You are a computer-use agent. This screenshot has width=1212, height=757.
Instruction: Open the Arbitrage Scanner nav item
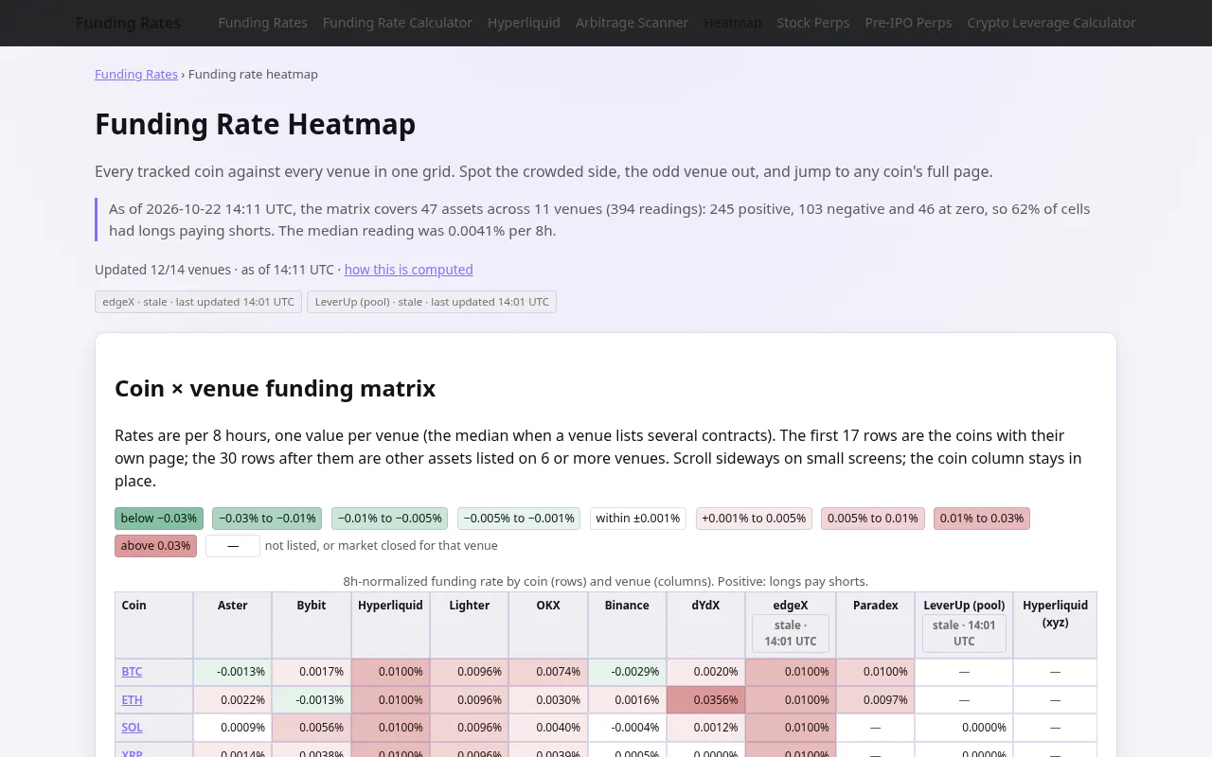pyautogui.click(x=632, y=23)
